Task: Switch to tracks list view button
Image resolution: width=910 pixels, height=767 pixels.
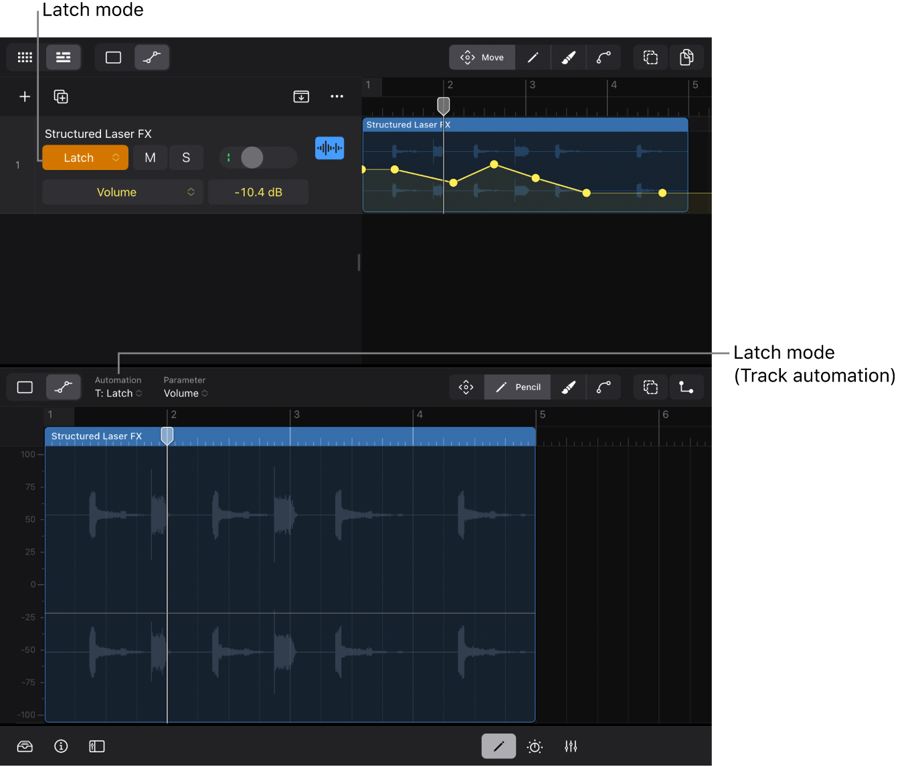Action: [64, 58]
